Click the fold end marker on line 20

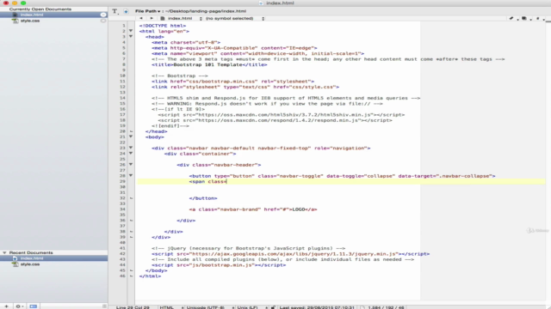pyautogui.click(x=131, y=131)
